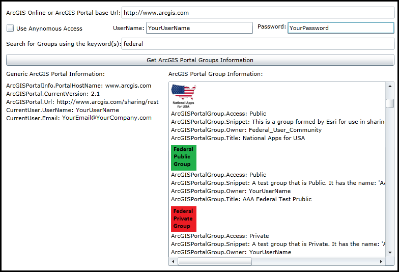399x272 pixels.
Task: Click the CurrentUser.UserName: YourUserName line
Action: coord(63,110)
